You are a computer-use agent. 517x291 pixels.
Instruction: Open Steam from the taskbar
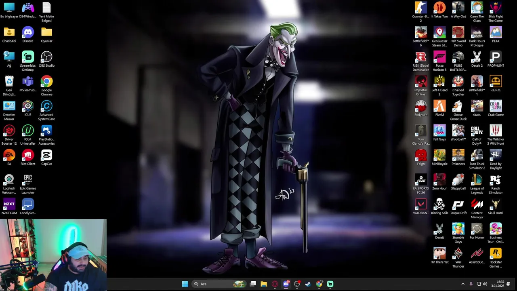pyautogui.click(x=308, y=284)
